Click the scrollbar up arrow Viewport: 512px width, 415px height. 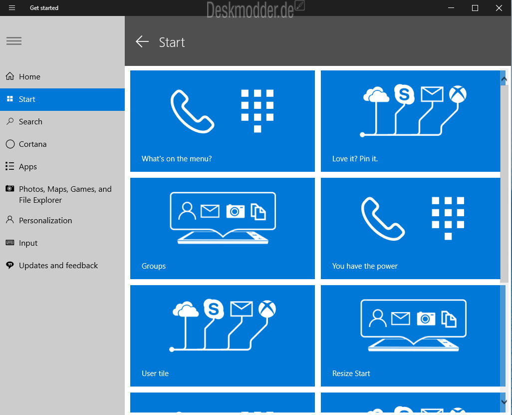tap(504, 79)
